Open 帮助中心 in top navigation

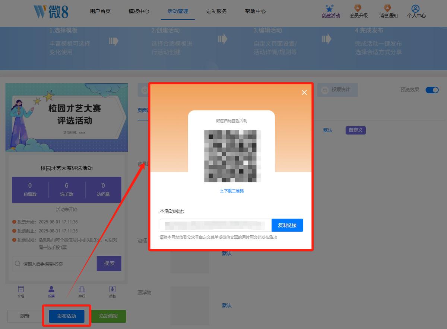[255, 11]
